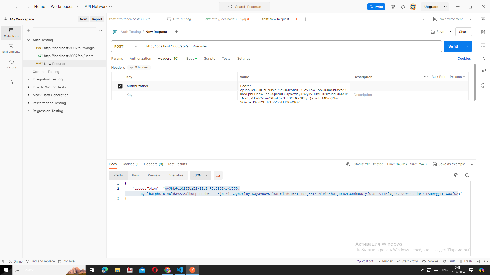Viewport: 490px width, 275px height.
Task: Open the POST method dropdown
Action: coord(126,46)
